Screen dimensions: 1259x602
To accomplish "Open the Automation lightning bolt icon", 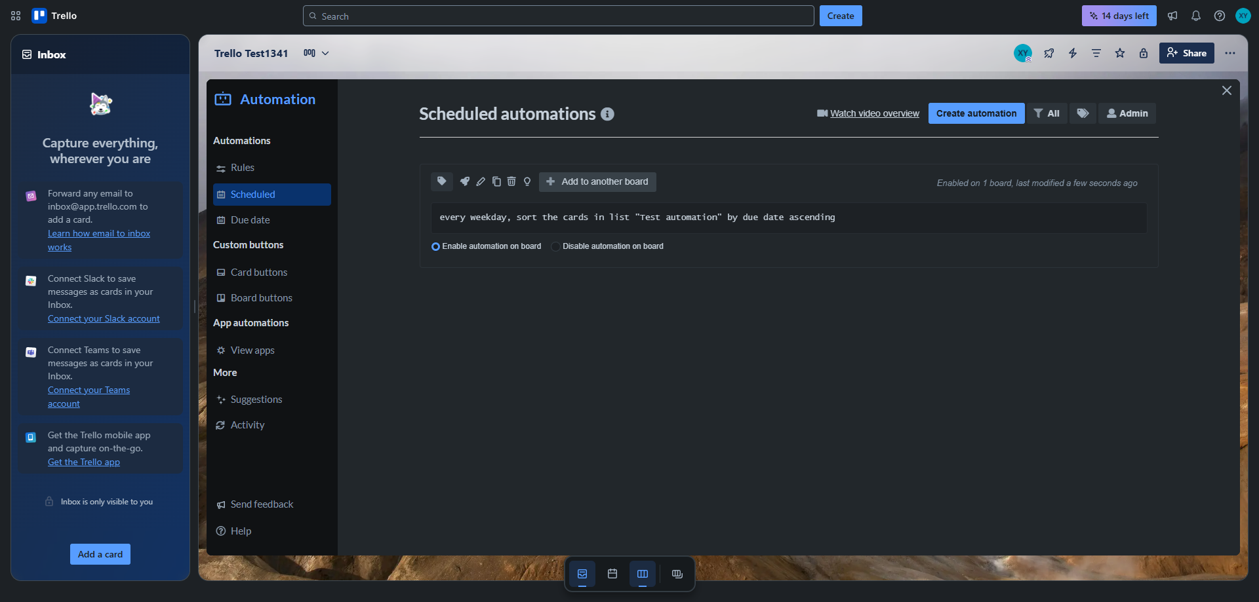I will point(1073,53).
